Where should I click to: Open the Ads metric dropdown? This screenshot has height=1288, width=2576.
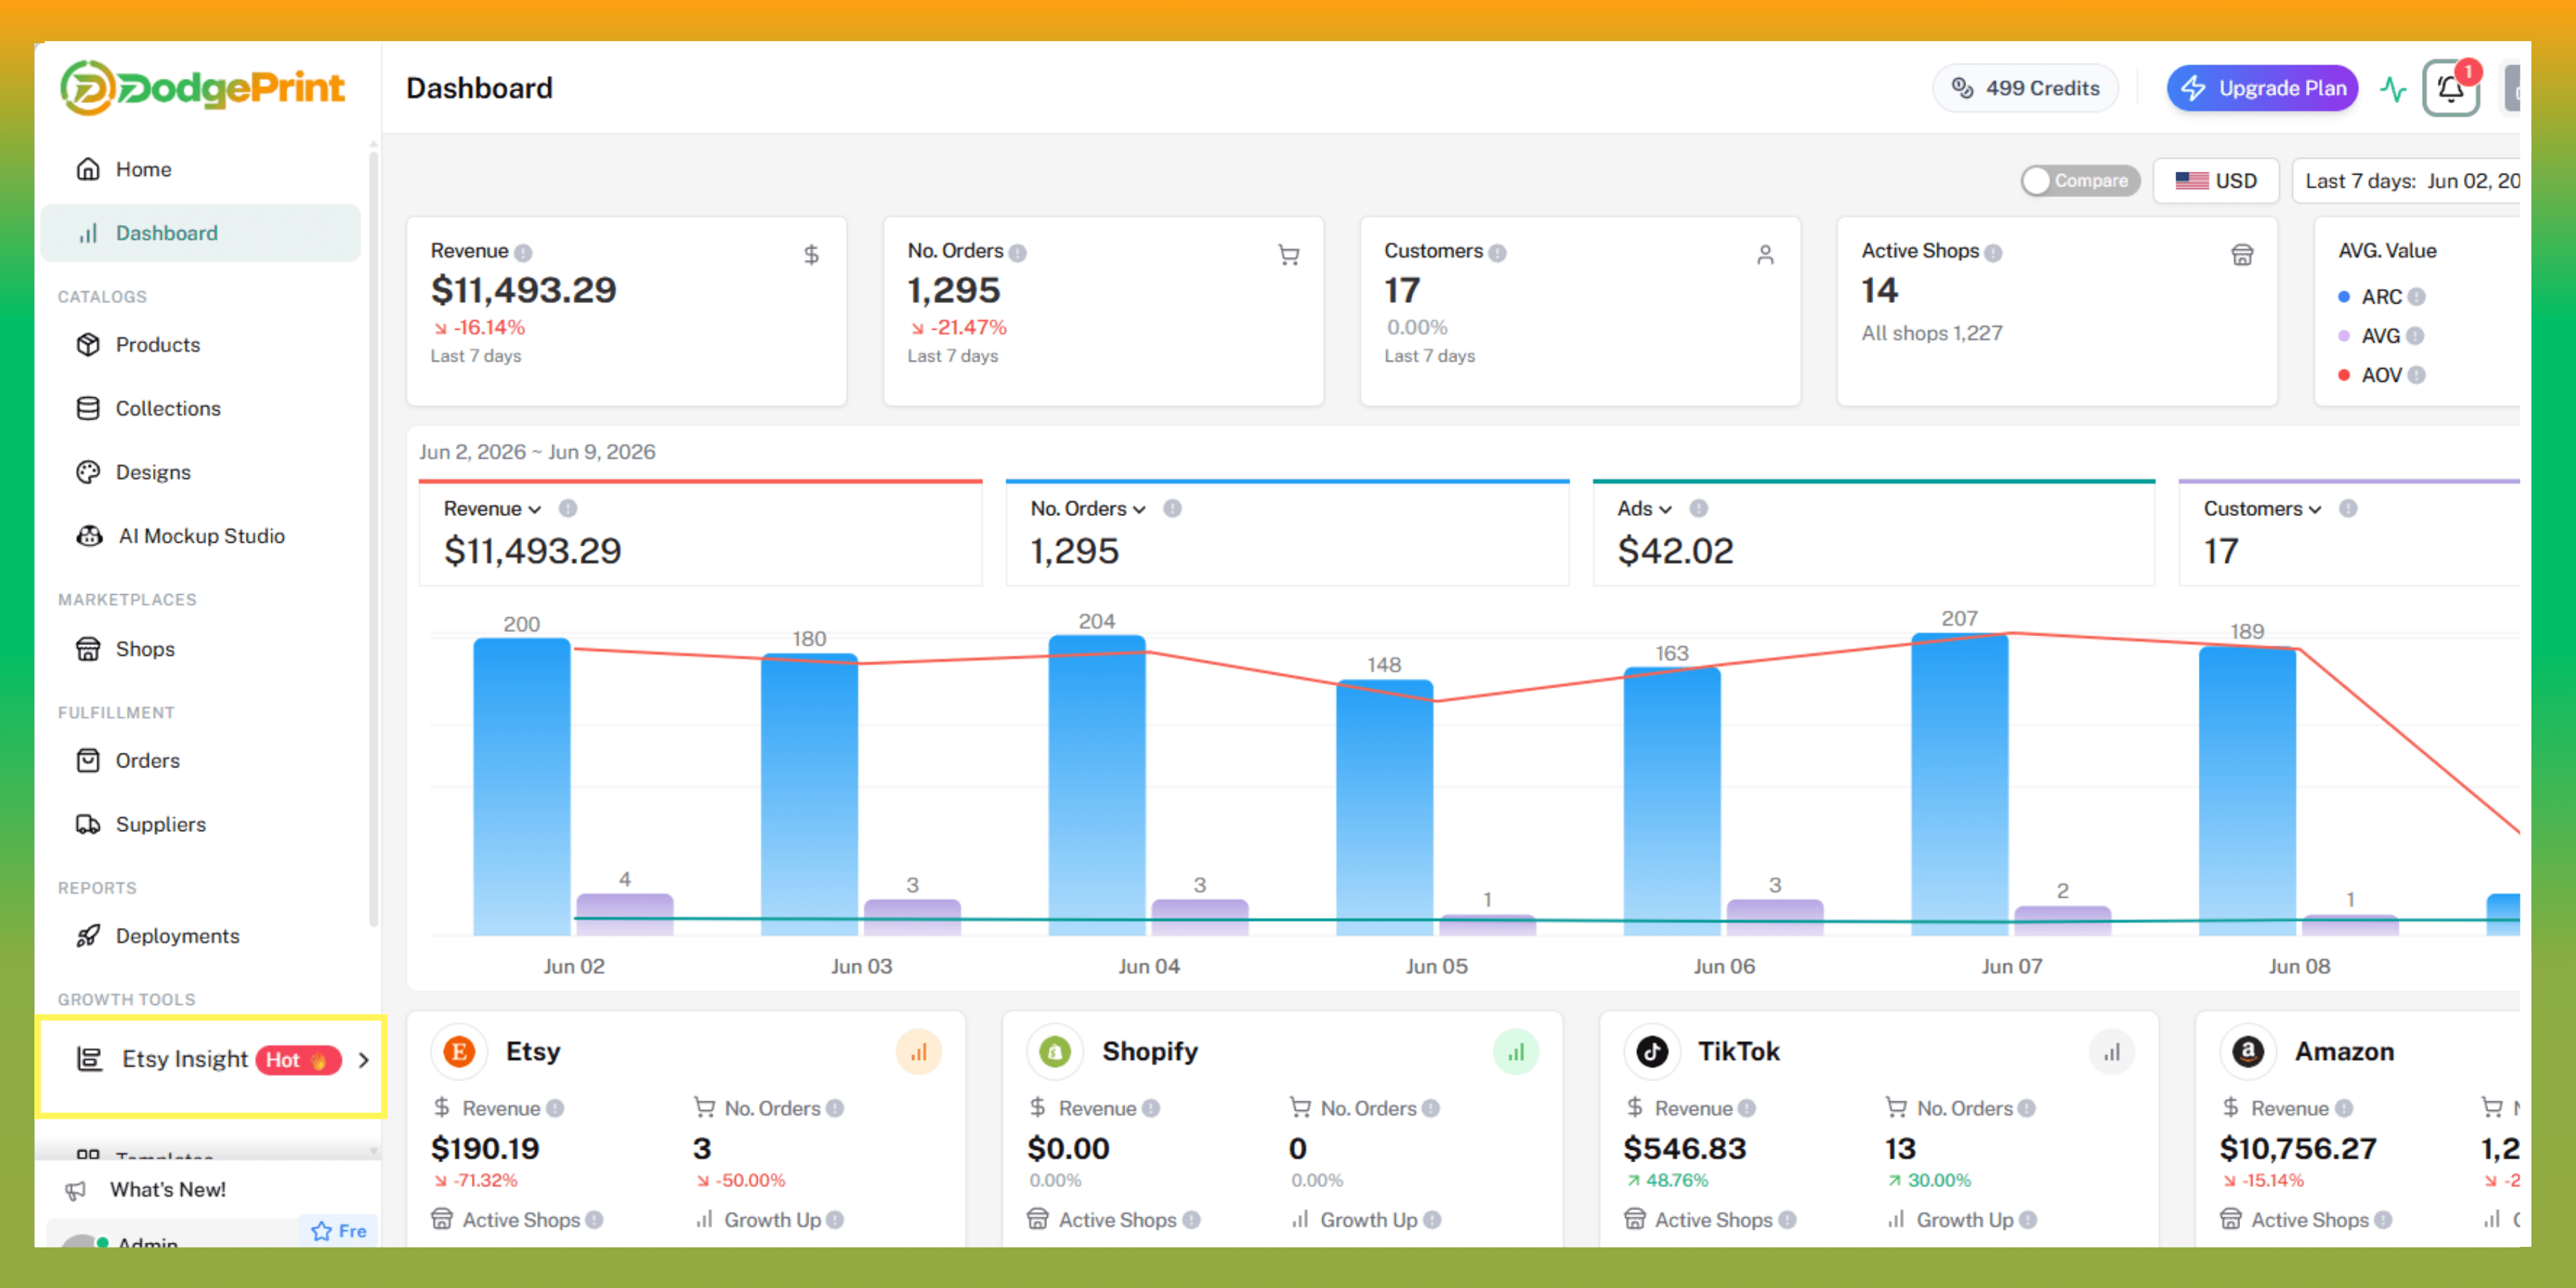1645,509
